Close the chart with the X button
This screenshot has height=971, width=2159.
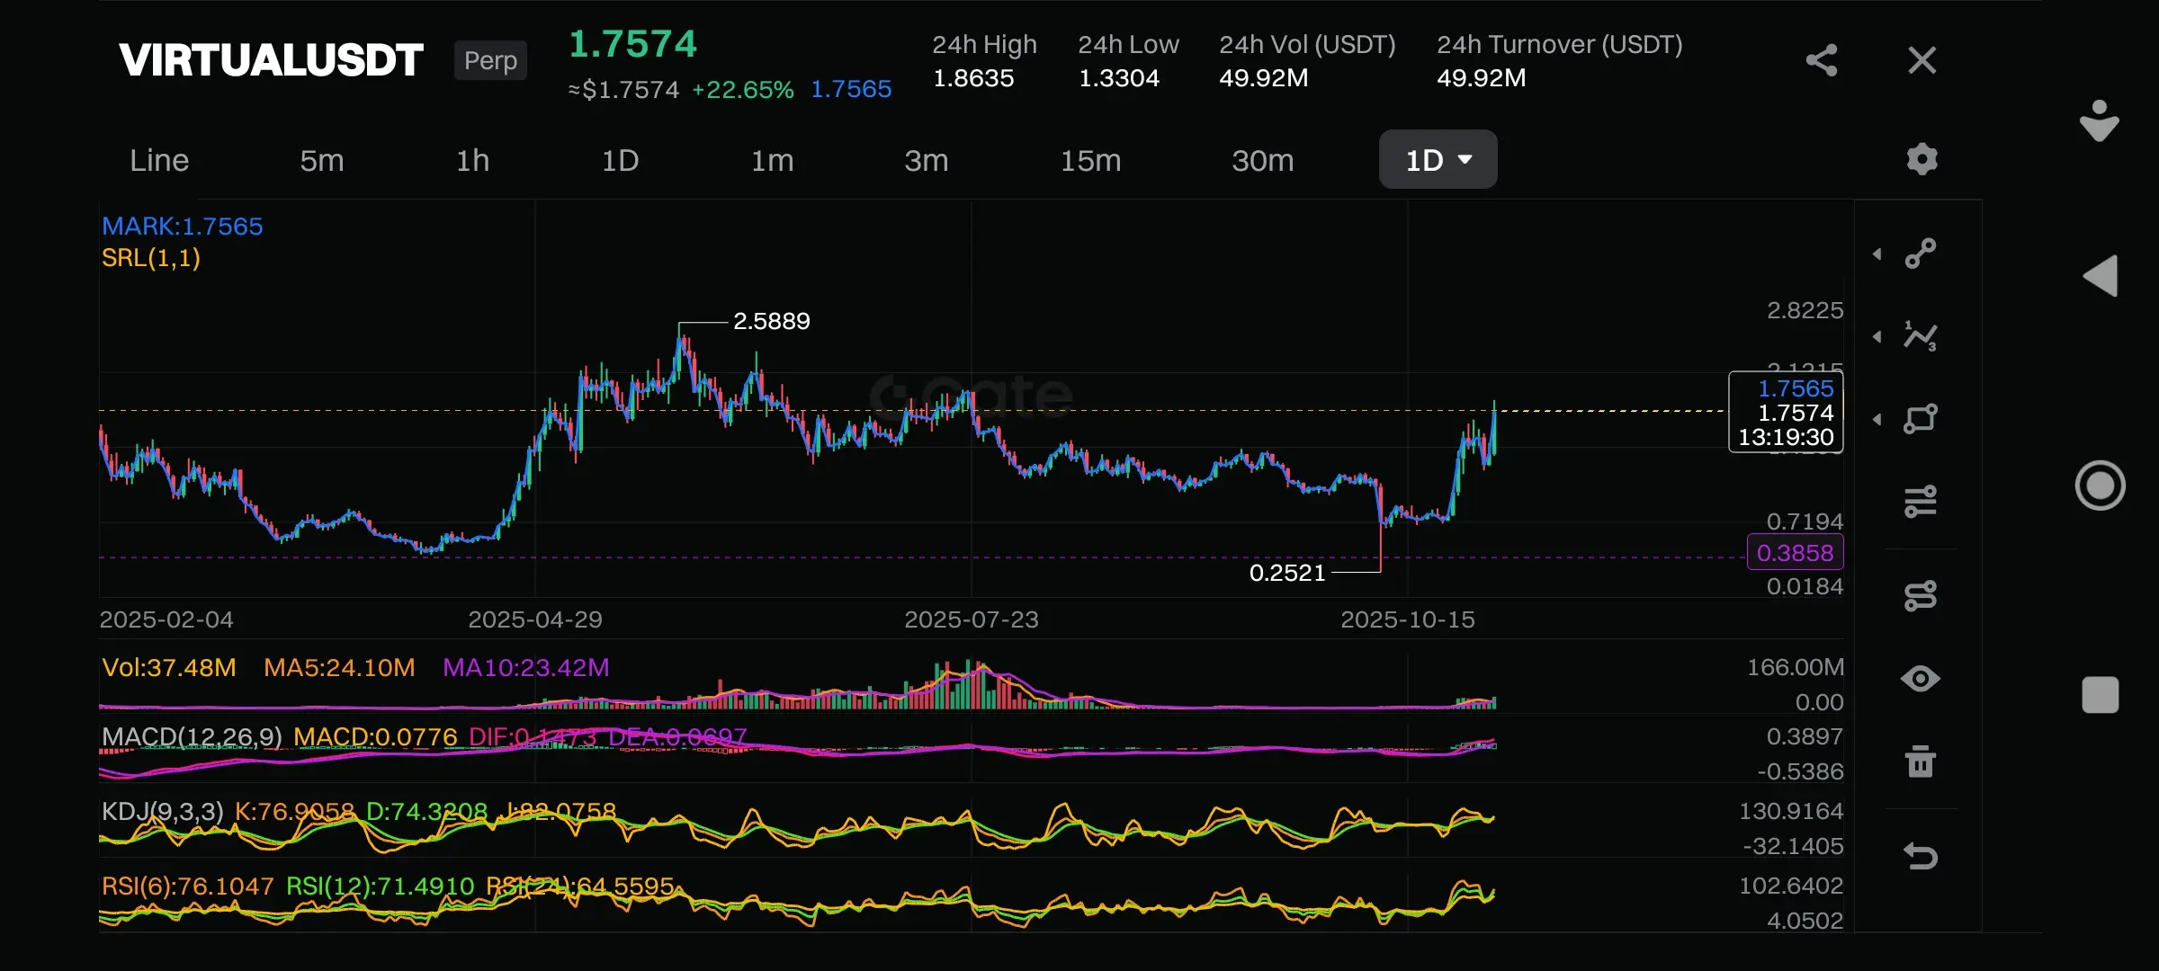(1922, 61)
